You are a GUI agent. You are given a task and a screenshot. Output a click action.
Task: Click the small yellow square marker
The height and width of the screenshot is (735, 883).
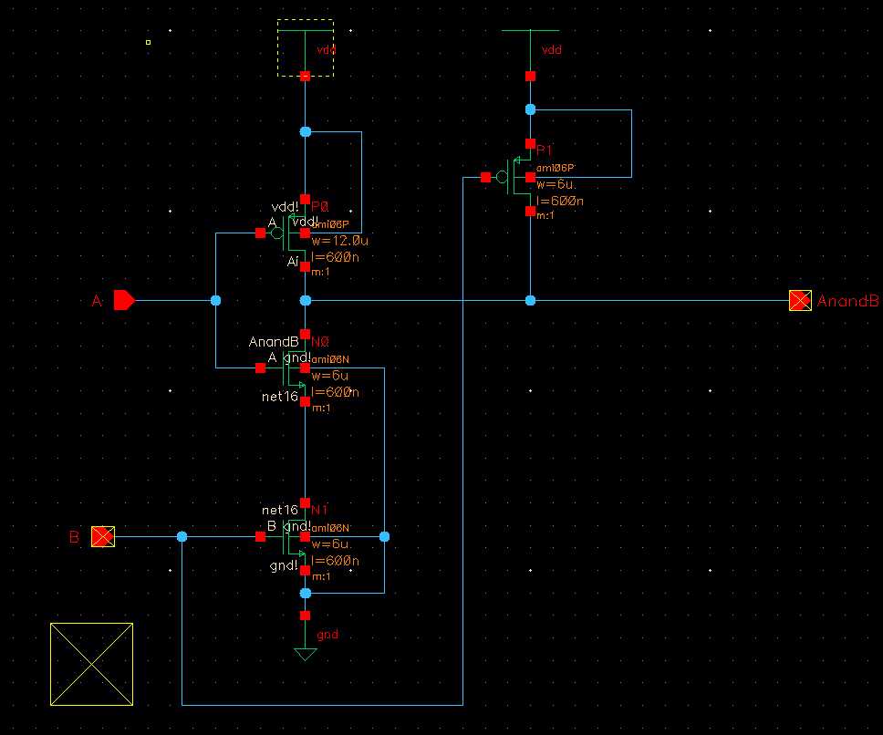pyautogui.click(x=148, y=42)
